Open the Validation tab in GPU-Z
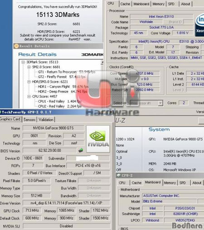The height and width of the screenshot is (230, 204). tap(46, 120)
